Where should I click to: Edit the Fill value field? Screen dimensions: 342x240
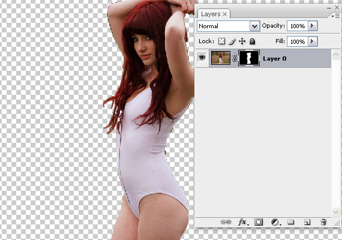[x=298, y=41]
